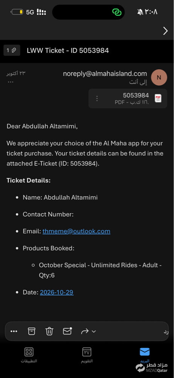Tap the sender avatar N
This screenshot has height=378, width=174.
159,77
